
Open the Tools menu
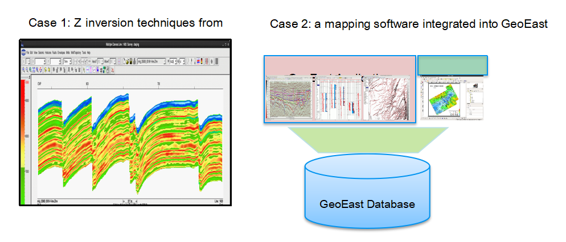tap(84, 53)
